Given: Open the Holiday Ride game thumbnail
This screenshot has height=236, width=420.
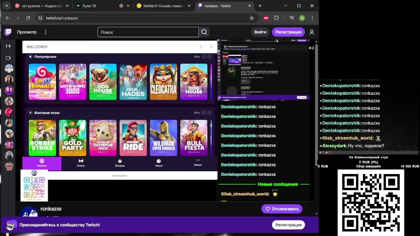Looking at the screenshot, I should coord(133,138).
